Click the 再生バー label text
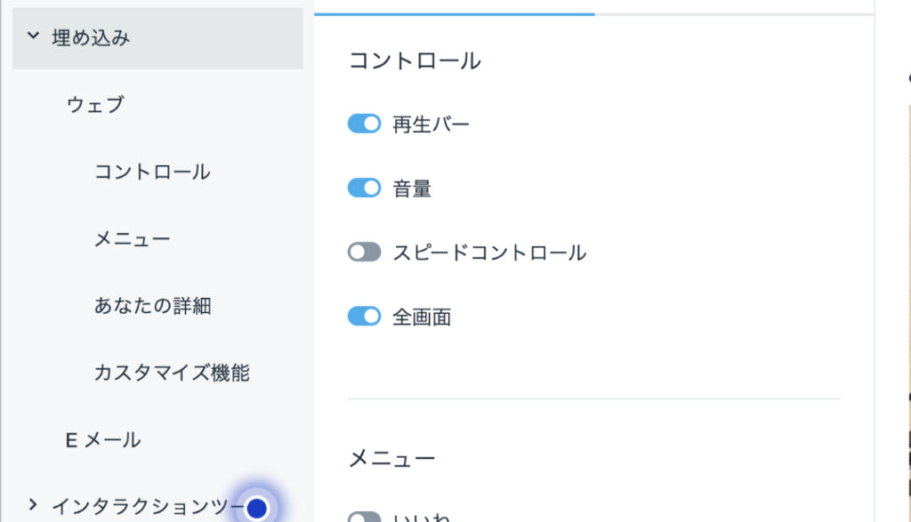The image size is (911, 522). pyautogui.click(x=431, y=124)
